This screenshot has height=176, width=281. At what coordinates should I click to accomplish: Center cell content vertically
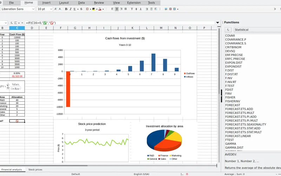(x=136, y=9)
